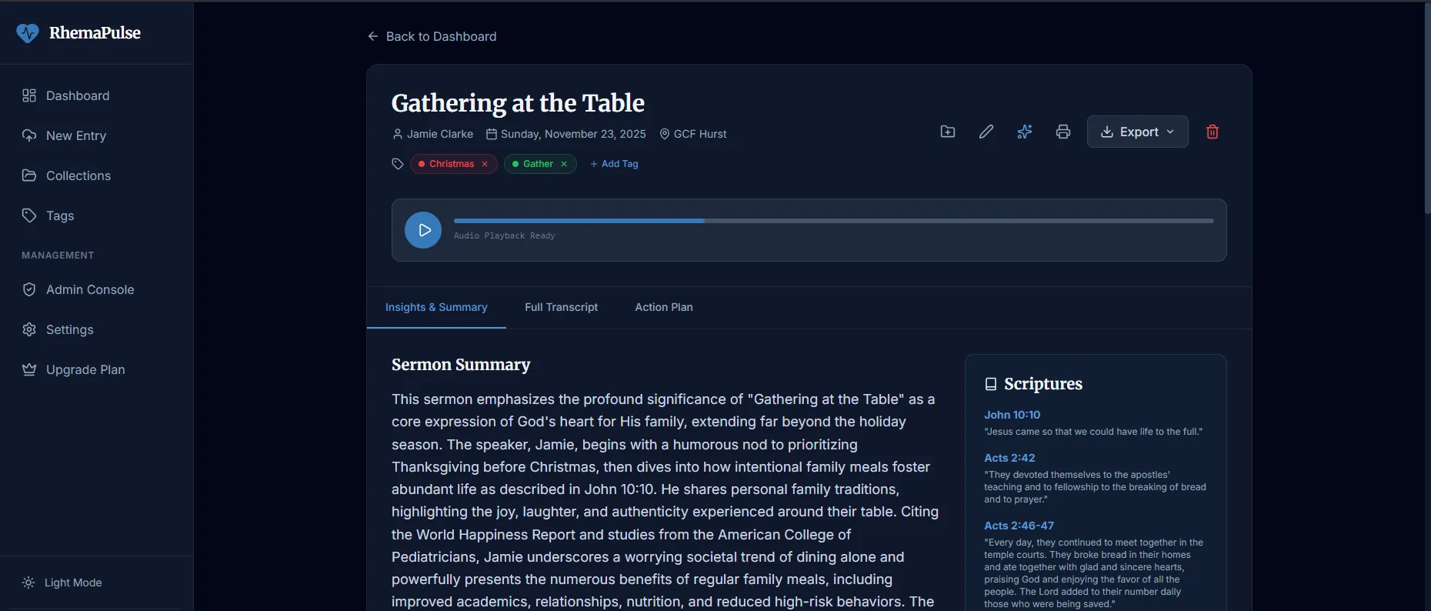Seek on the audio progress bar
Screen dimensions: 1431x611
click(833, 221)
